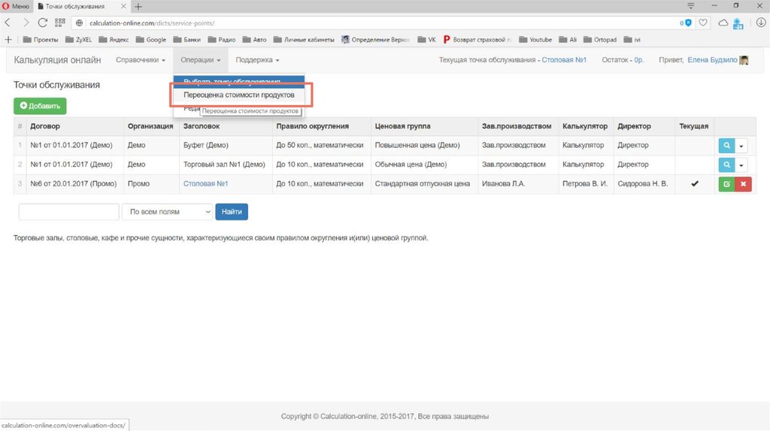
Task: Open the 'По всем полям' search field dropdown
Action: pyautogui.click(x=167, y=212)
